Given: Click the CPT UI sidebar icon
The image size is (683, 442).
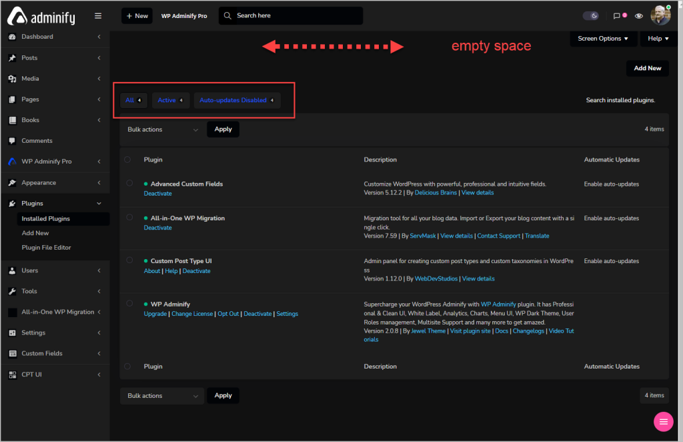Looking at the screenshot, I should [12, 375].
